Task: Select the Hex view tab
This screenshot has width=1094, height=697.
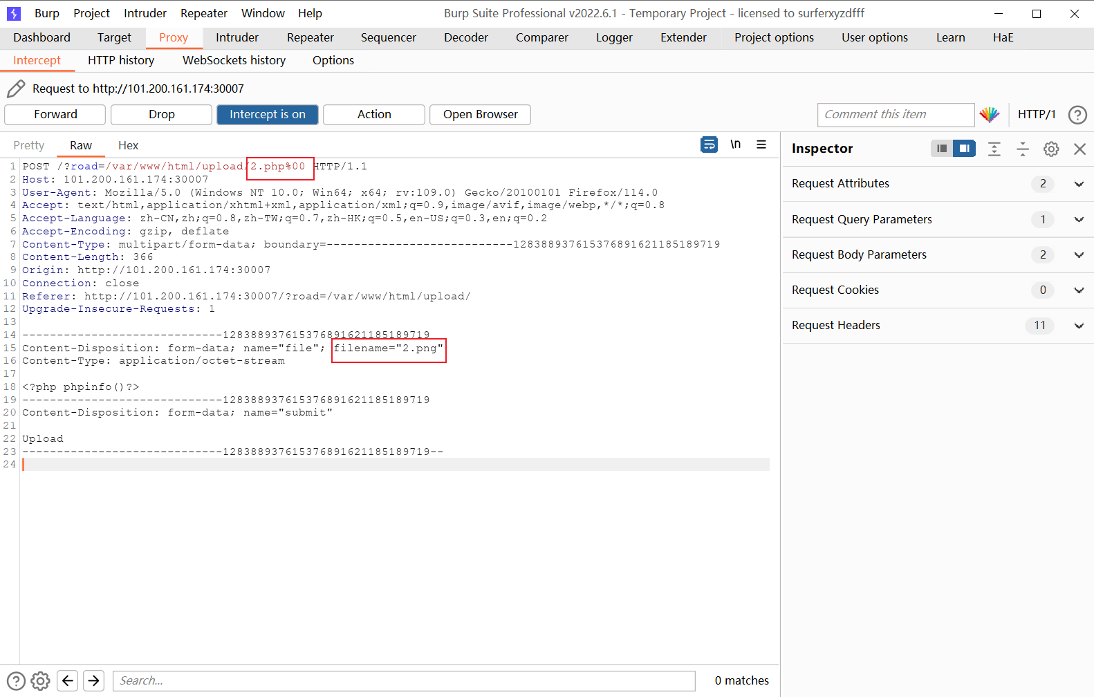Action: point(129,145)
